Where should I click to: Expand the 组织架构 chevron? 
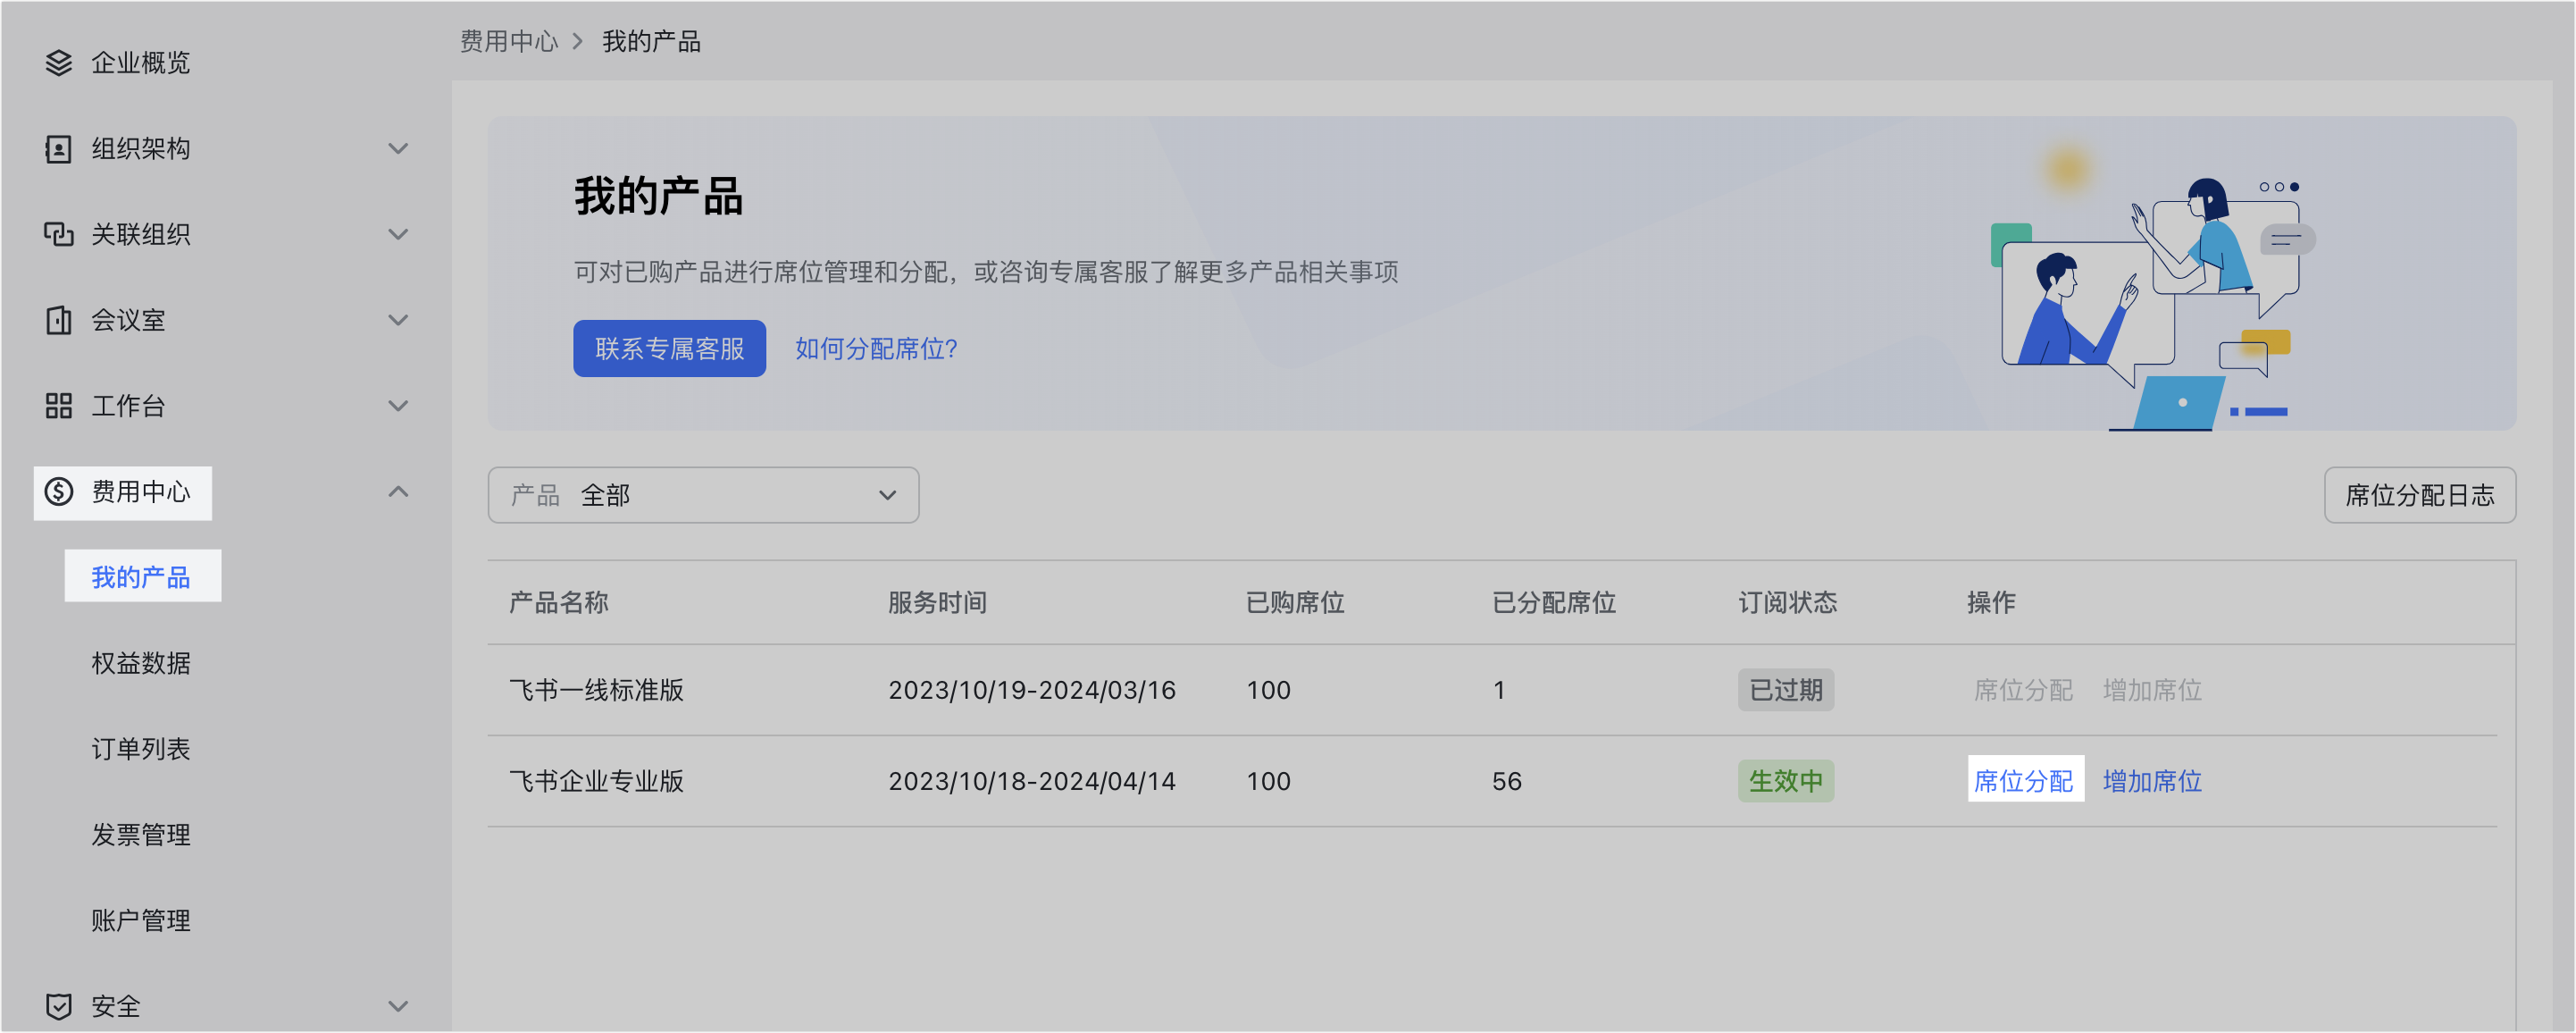[x=398, y=149]
